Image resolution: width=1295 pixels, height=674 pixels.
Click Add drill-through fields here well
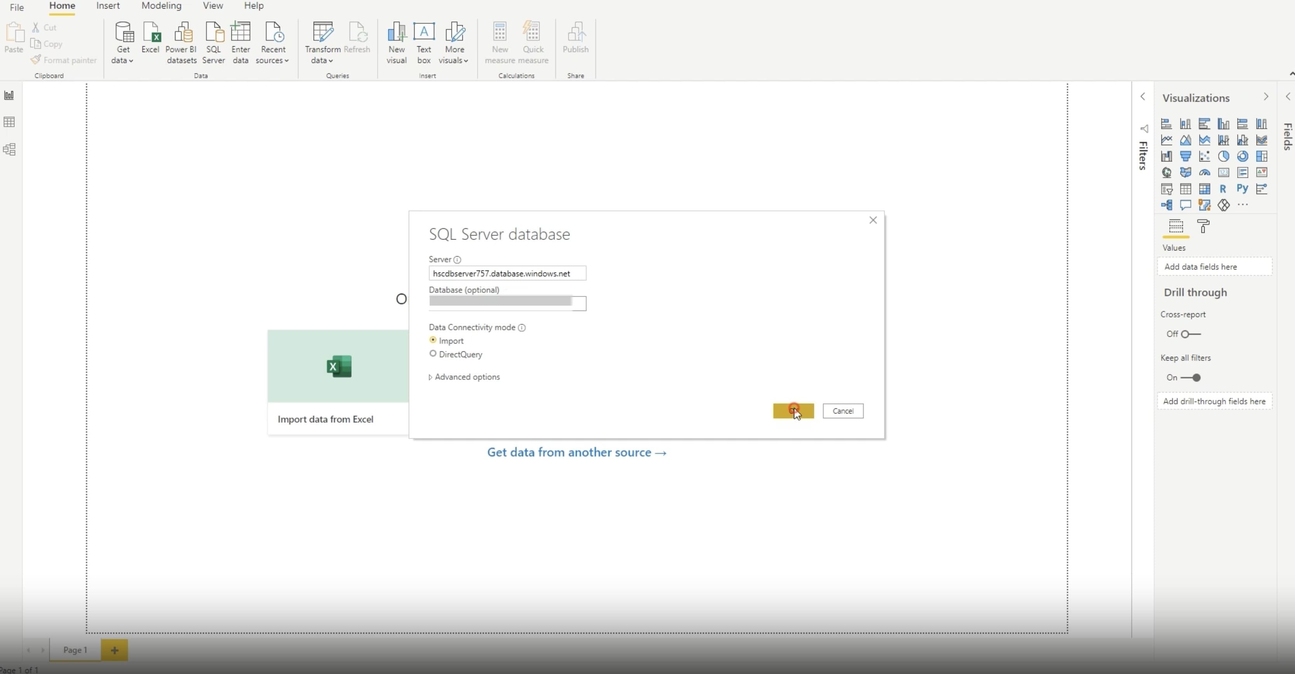tap(1215, 401)
